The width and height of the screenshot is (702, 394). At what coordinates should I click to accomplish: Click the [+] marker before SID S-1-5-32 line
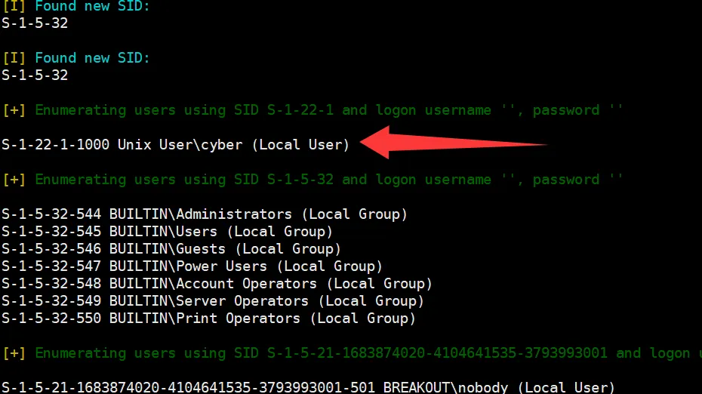pyautogui.click(x=14, y=180)
